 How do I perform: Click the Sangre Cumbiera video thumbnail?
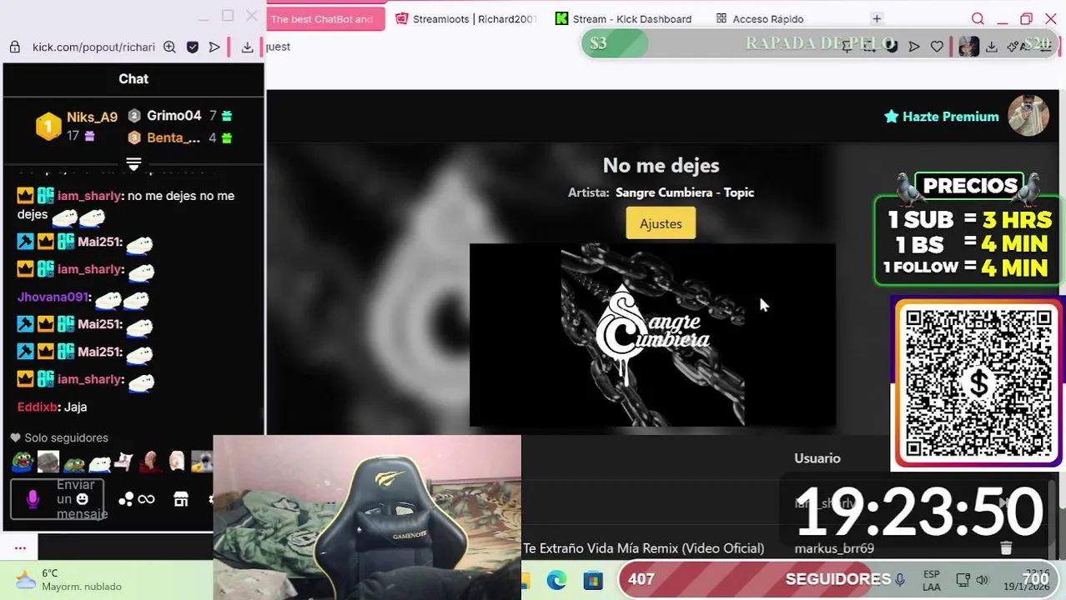tap(652, 335)
